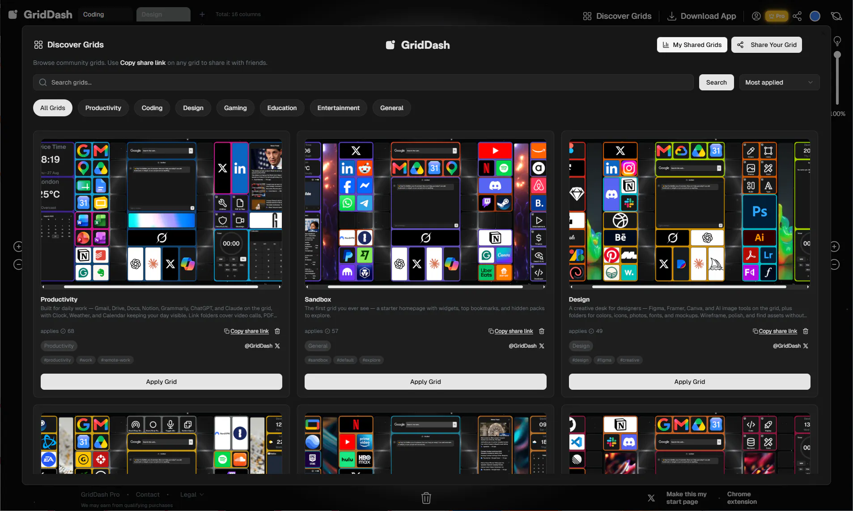Screen dimensions: 853x511
Task: Delete the Sandbox grid with its trash icon
Action: tap(542, 331)
